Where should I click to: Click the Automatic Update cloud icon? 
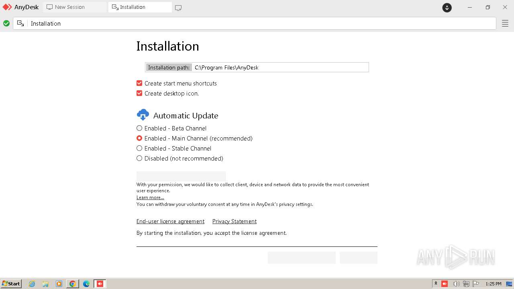[x=143, y=115]
